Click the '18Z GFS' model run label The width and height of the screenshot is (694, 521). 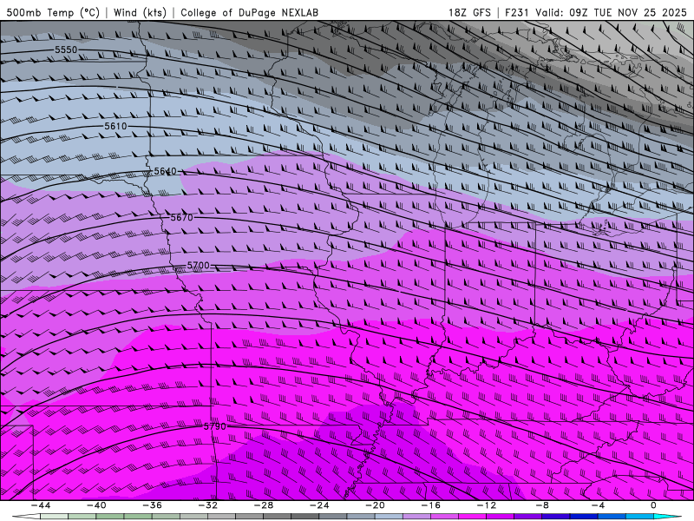click(469, 12)
